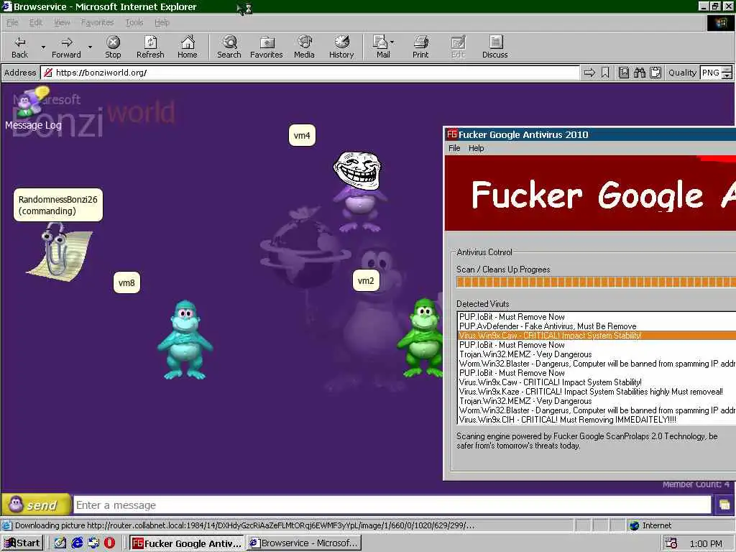
Task: Switch to Browservice taskbar button
Action: (x=304, y=543)
